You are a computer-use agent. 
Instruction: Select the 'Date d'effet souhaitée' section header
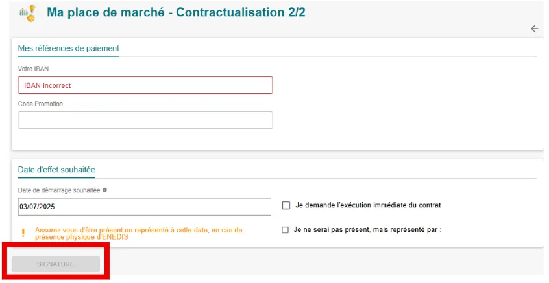pyautogui.click(x=56, y=170)
